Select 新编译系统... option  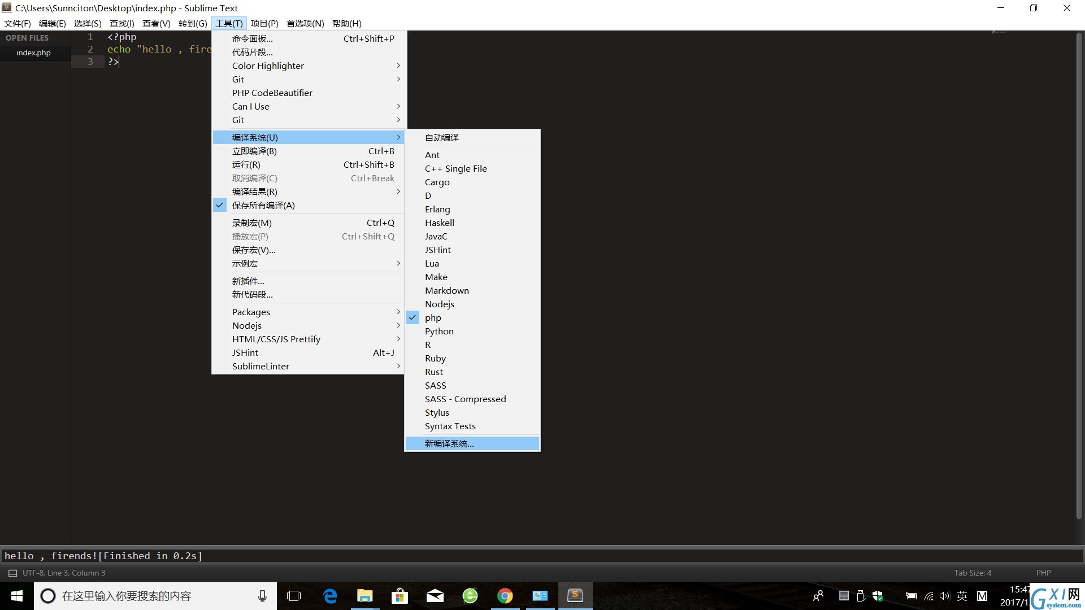click(x=472, y=443)
